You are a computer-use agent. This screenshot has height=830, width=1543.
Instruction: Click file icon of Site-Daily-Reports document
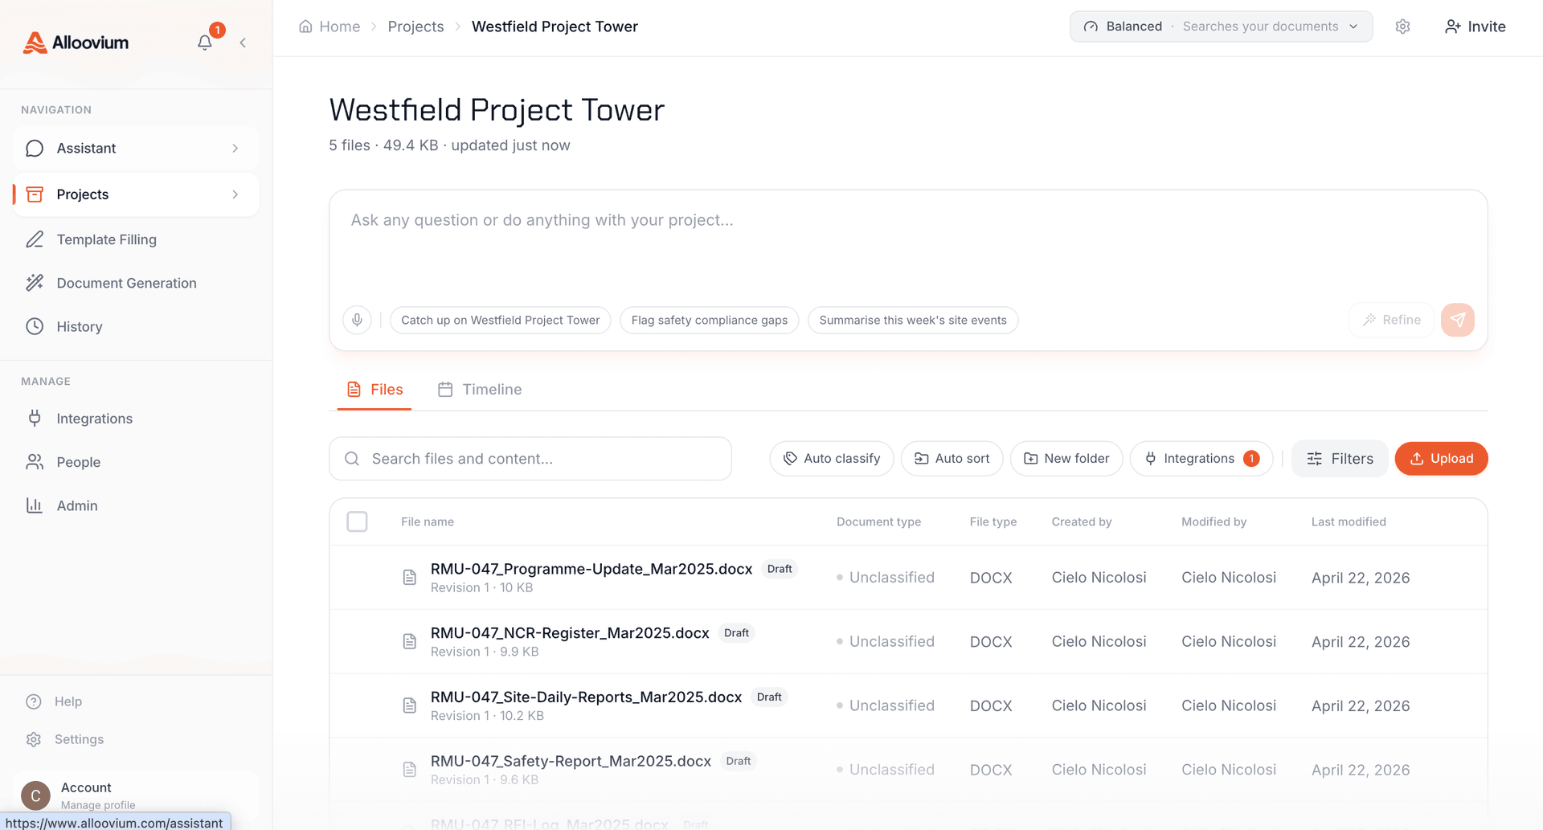pyautogui.click(x=410, y=705)
